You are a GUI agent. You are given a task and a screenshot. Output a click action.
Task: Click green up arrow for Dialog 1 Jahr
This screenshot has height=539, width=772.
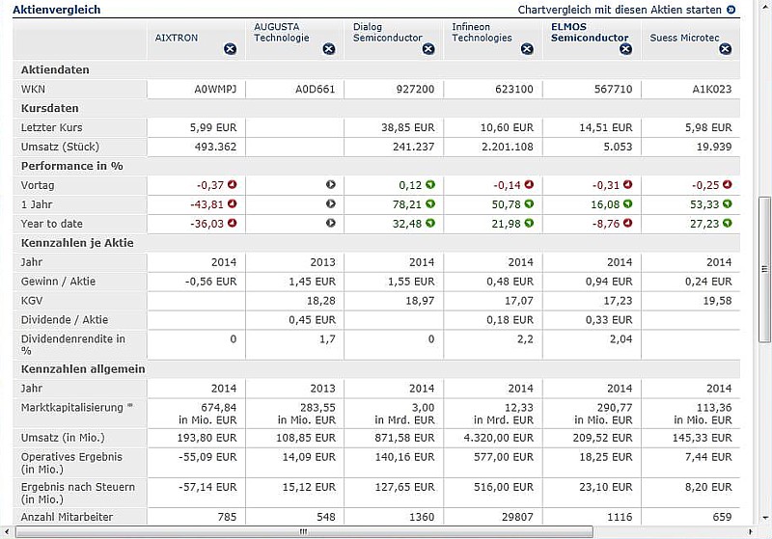[429, 204]
